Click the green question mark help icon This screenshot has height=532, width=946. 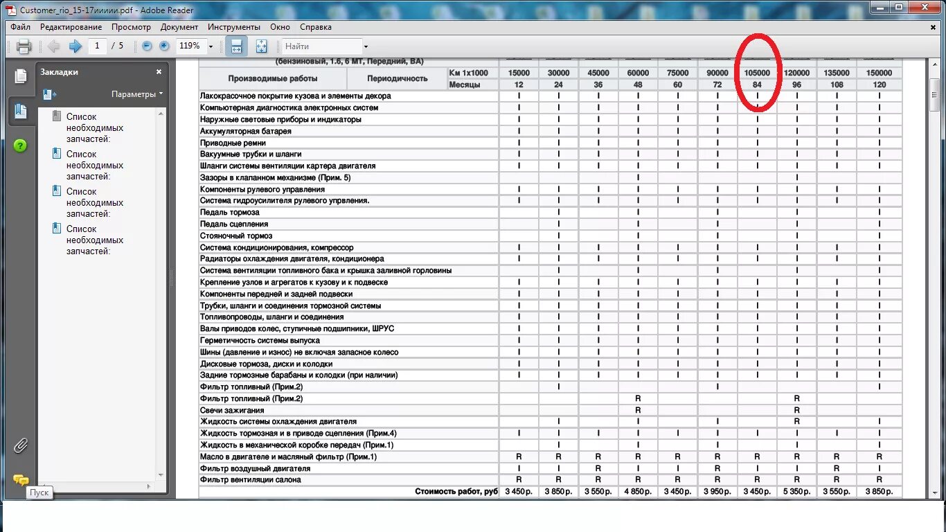(x=20, y=145)
